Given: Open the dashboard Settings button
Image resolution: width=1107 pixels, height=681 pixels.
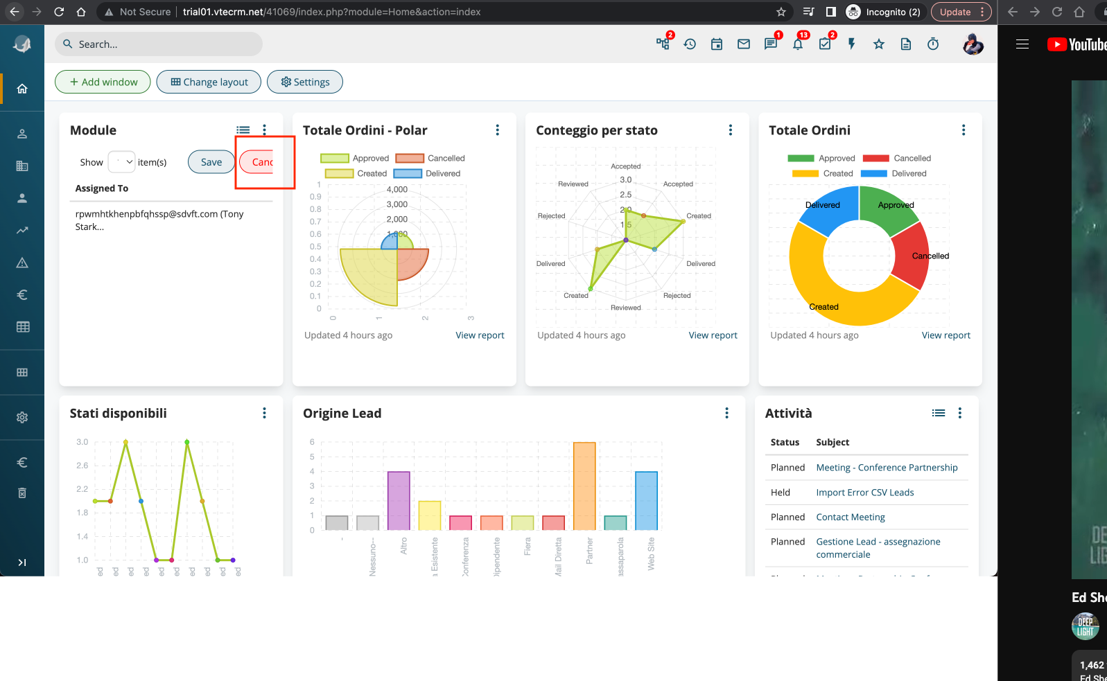Looking at the screenshot, I should pos(305,82).
